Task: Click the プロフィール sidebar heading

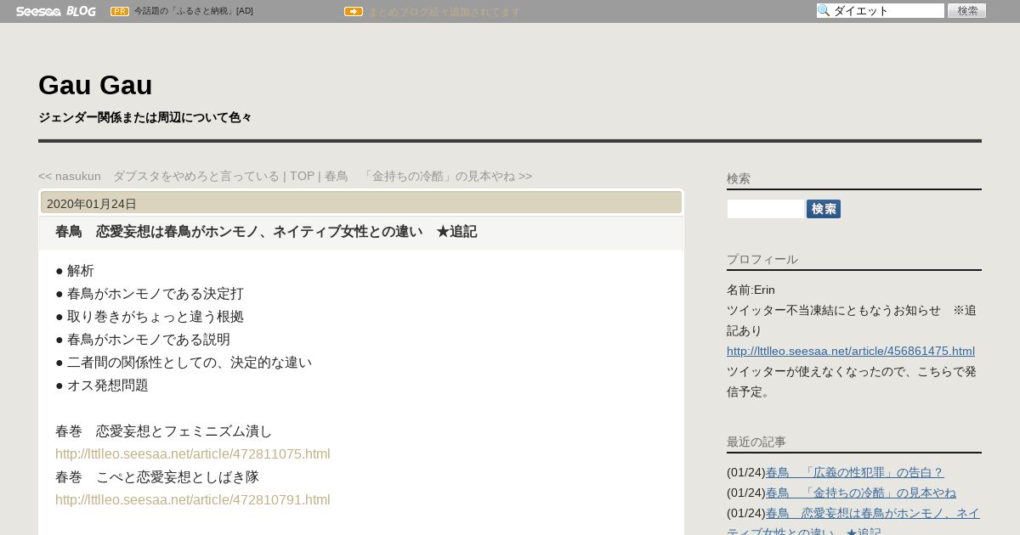Action: coord(762,259)
